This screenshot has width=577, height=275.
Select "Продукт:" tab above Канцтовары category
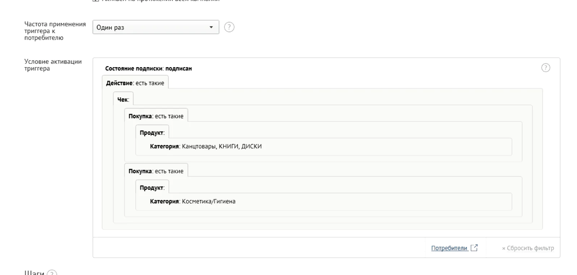[152, 133]
